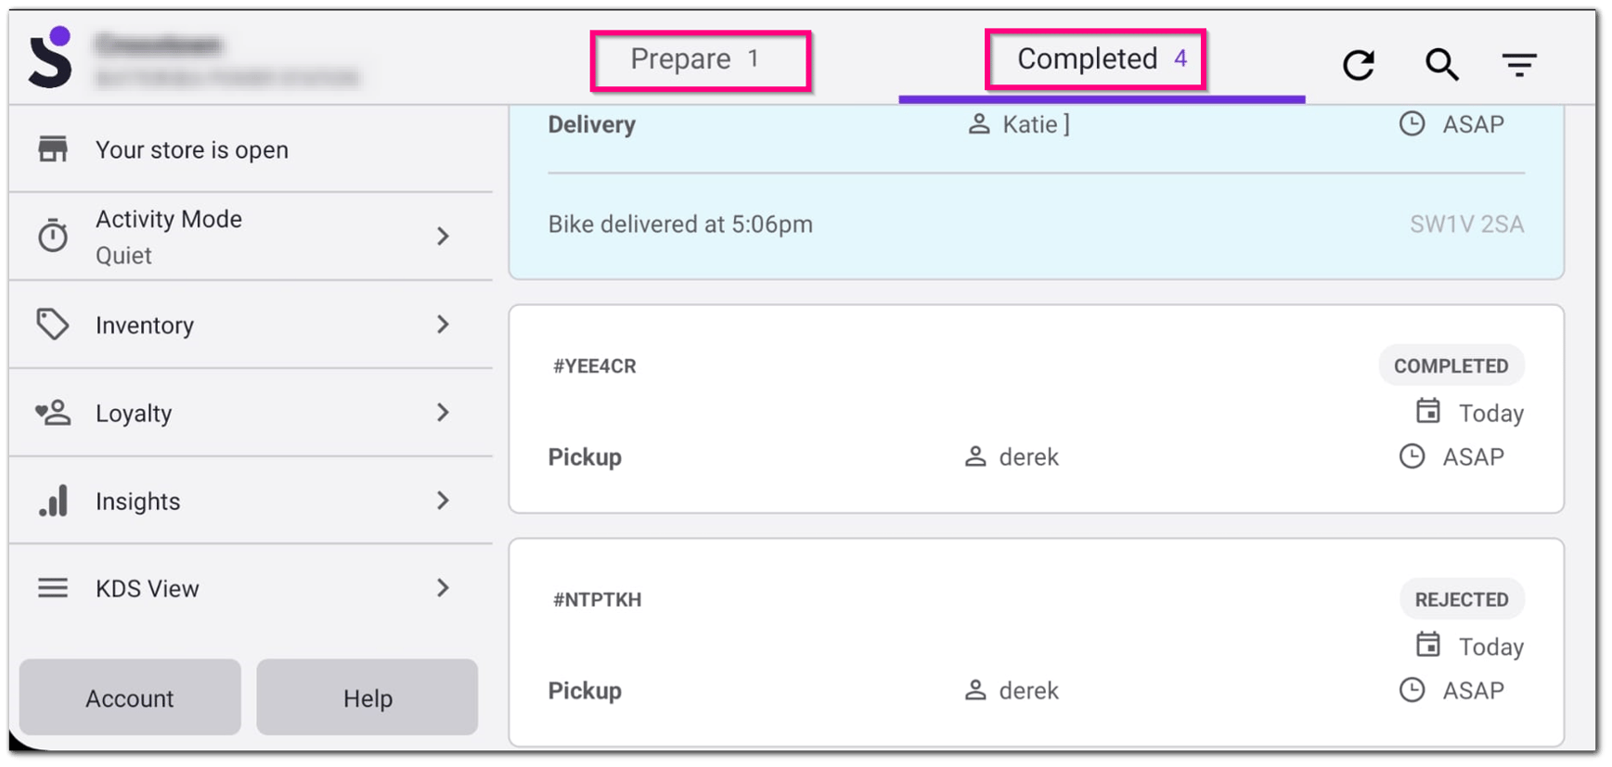
Task: Click the timer icon next to Activity Mode
Action: pyautogui.click(x=53, y=236)
